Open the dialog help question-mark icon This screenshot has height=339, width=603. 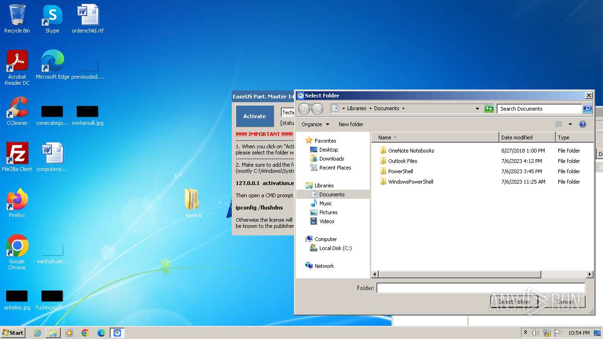pyautogui.click(x=583, y=124)
